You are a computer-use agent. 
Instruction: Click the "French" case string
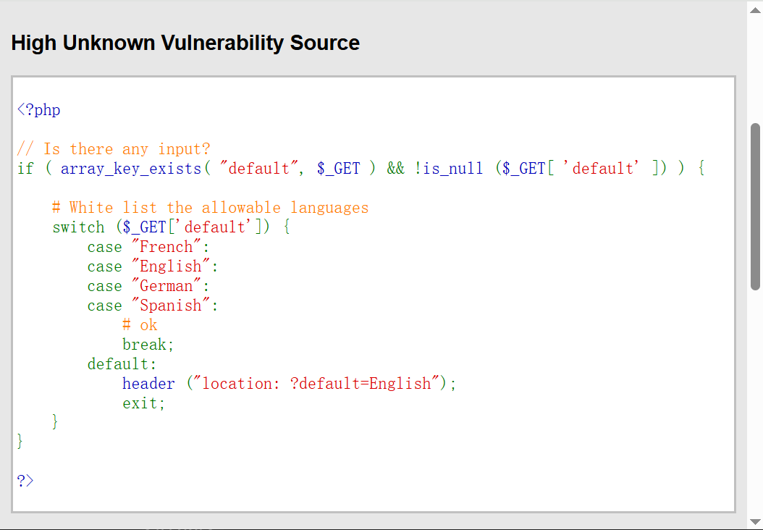(166, 247)
